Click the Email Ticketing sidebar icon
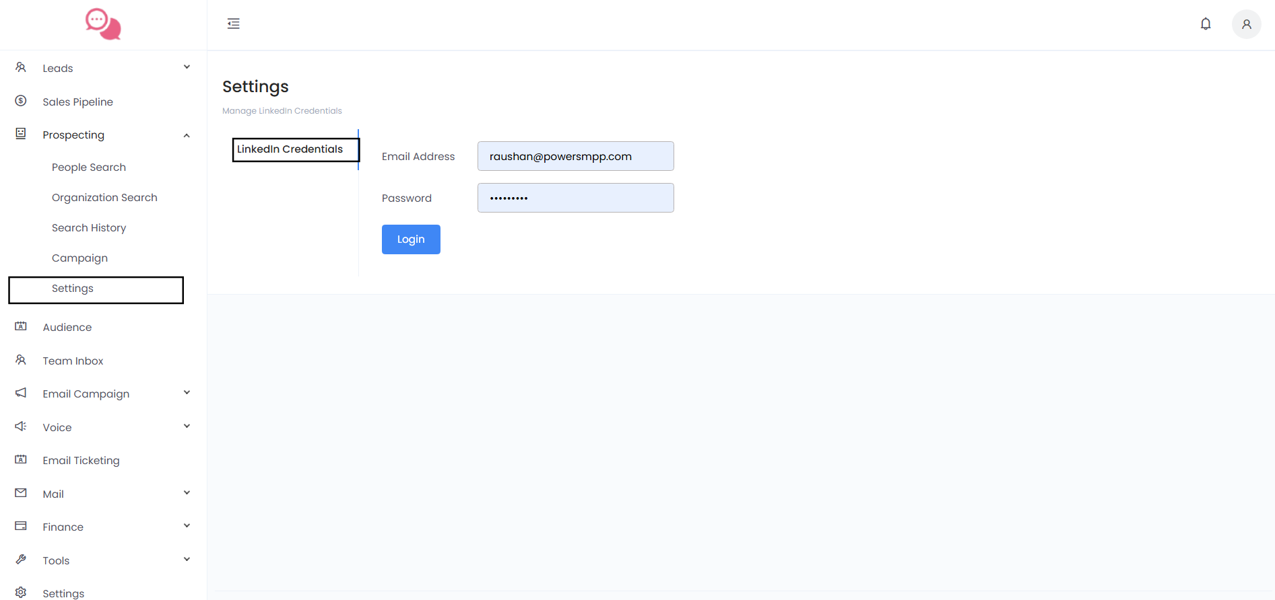This screenshot has width=1275, height=600. click(x=21, y=459)
